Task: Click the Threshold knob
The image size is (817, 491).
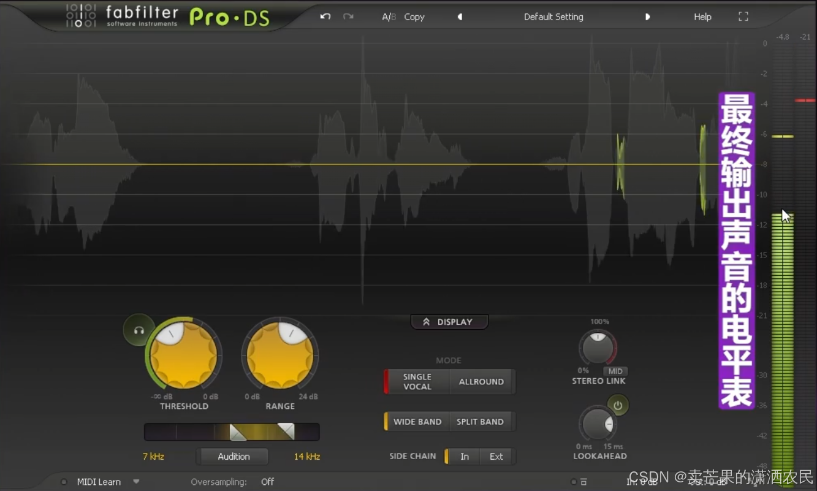Action: click(183, 355)
